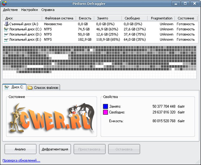The image size is (201, 165).
Task: Click the 29 637 816 320 bytes value
Action: pyautogui.click(x=164, y=112)
